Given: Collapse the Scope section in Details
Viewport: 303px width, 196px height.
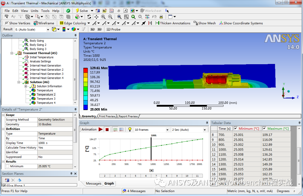Looking at the screenshot, I should point(3,115).
